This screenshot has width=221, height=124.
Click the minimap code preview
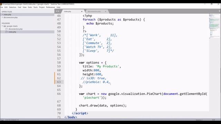214,26
